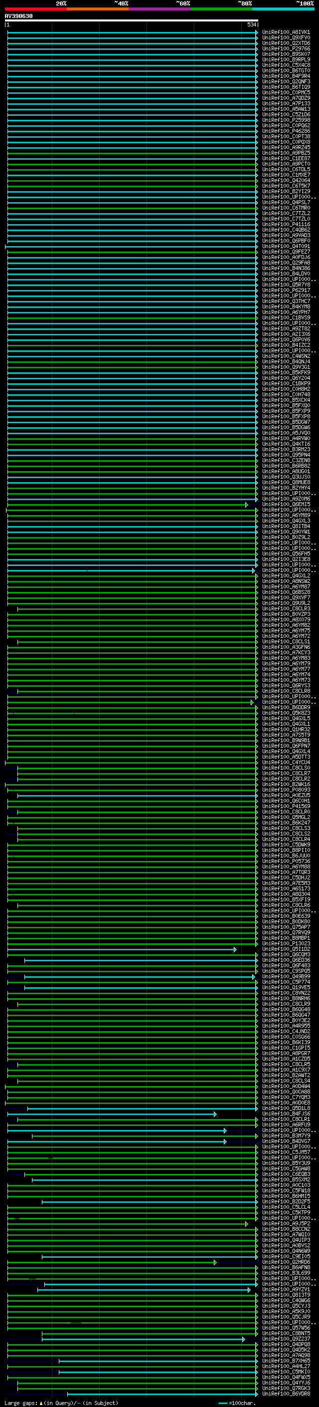Select the UniRef100_Q6ED36 label

(286, 960)
